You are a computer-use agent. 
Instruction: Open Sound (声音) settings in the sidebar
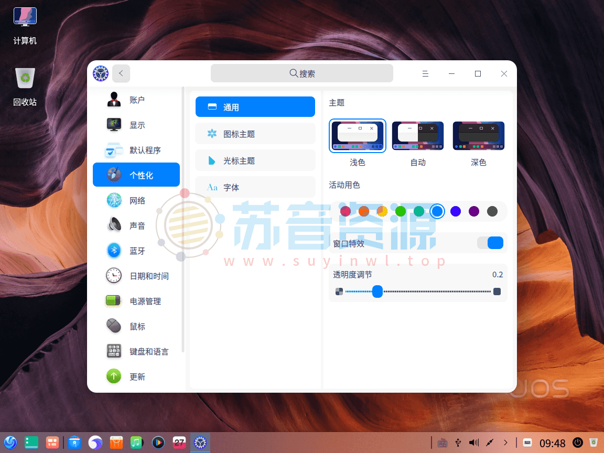[138, 225]
